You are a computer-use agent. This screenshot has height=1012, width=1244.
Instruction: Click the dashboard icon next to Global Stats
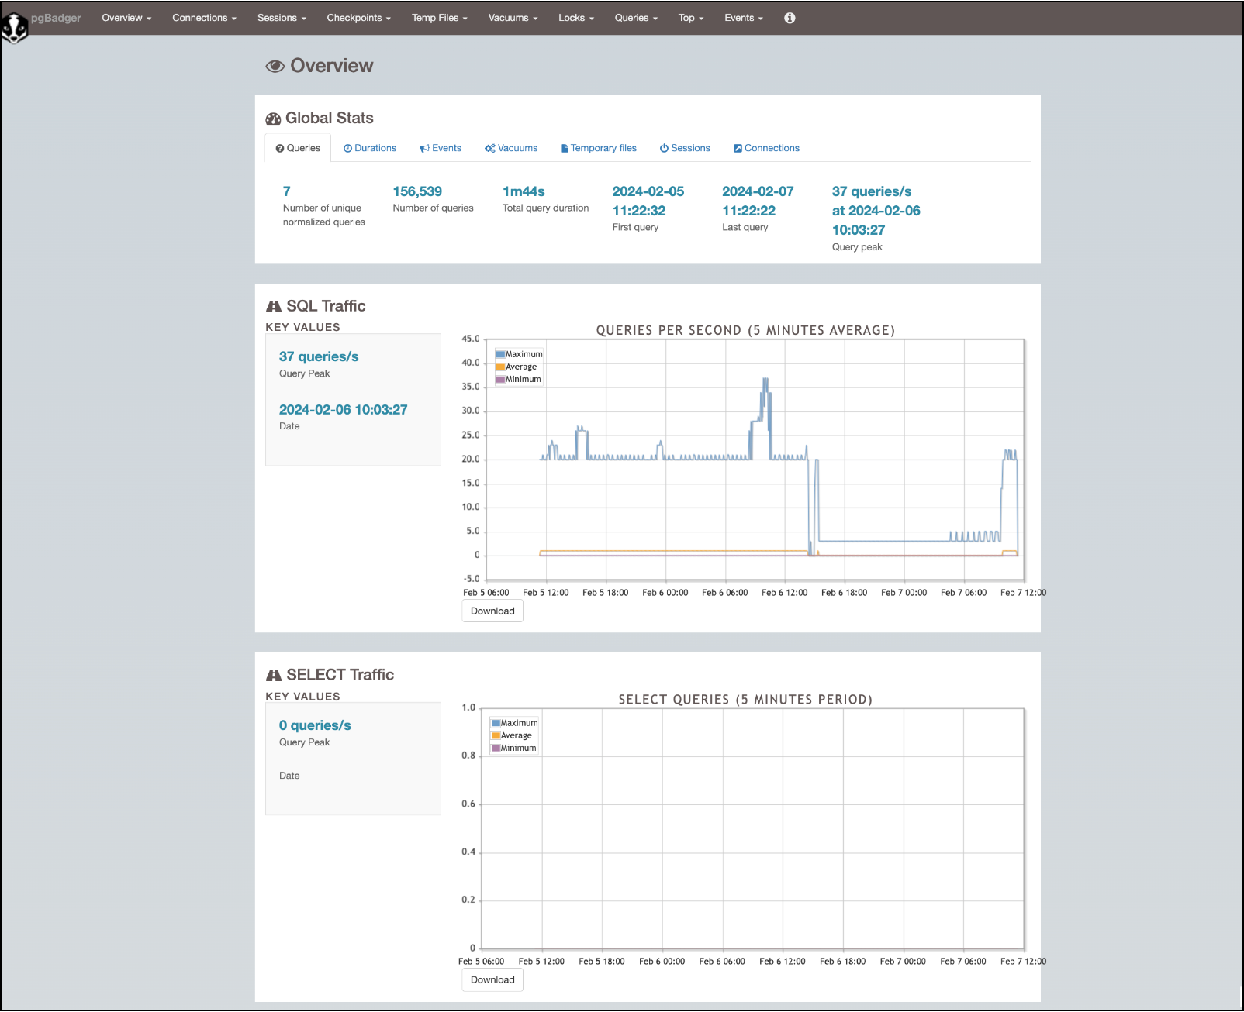click(273, 119)
